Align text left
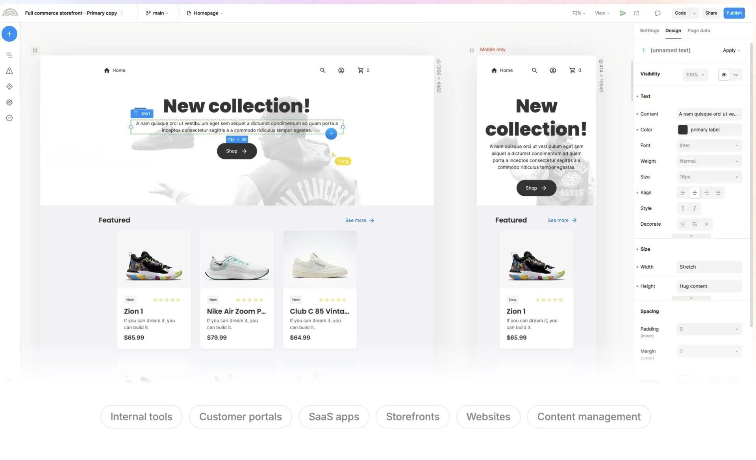Screen dimensions: 756x460 (683, 193)
